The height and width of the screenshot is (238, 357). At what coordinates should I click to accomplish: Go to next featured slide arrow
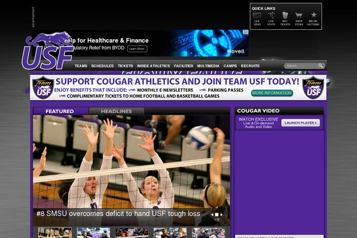[221, 215]
